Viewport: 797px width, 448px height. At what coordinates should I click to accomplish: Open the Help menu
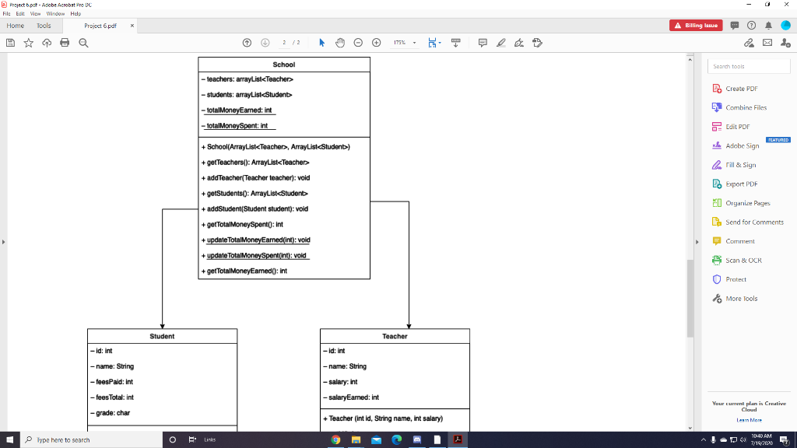(75, 14)
